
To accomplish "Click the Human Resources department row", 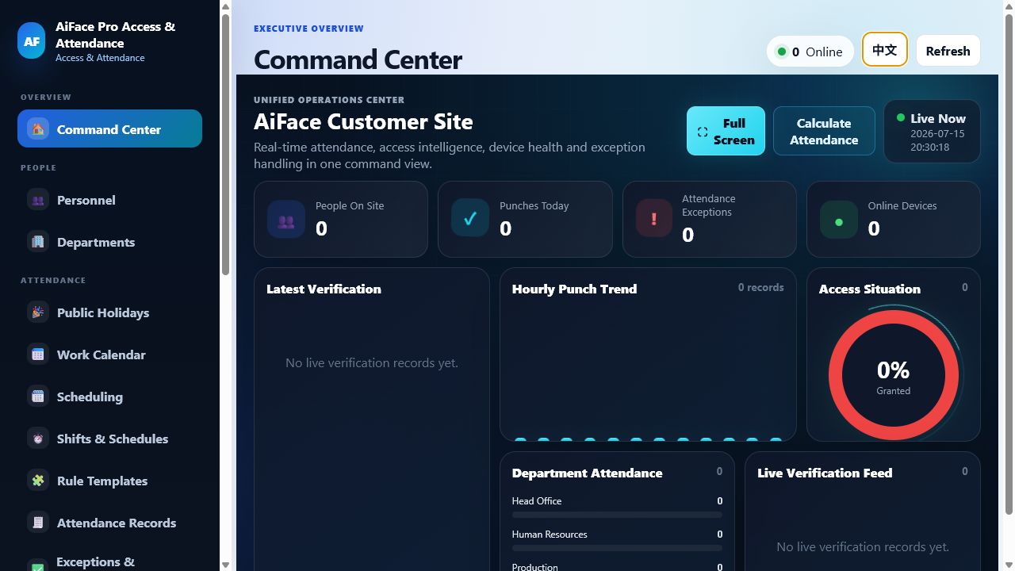I will pyautogui.click(x=617, y=541).
